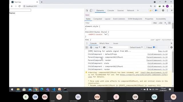Toggle live expression eye icon
This screenshot has width=183, height=102.
[x=104, y=47]
